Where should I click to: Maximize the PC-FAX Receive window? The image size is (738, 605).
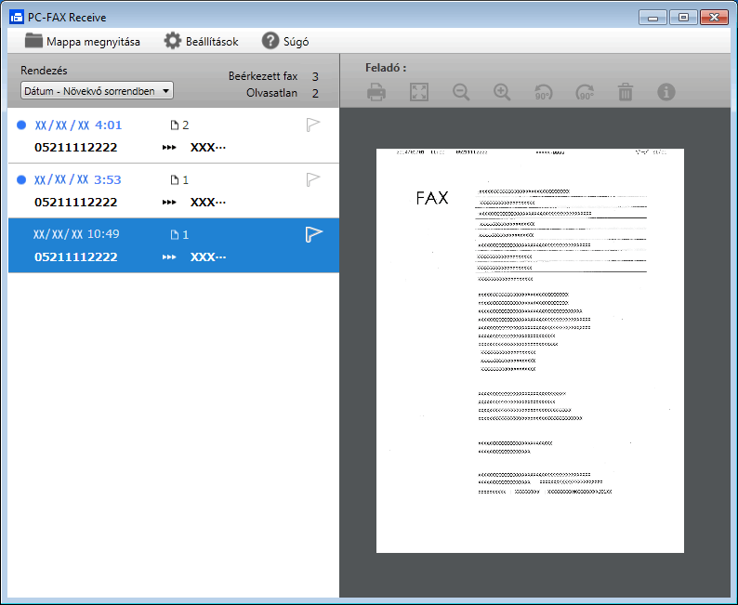(x=683, y=18)
